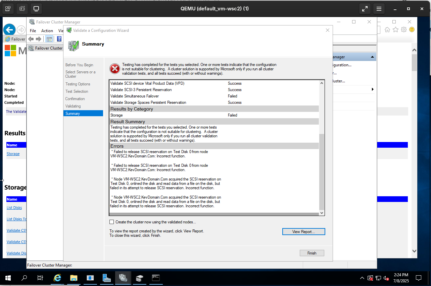This screenshot has height=286, width=431.
Task: Select 'Validate Storage Spaces Persistent Reservation' row
Action: (214, 102)
